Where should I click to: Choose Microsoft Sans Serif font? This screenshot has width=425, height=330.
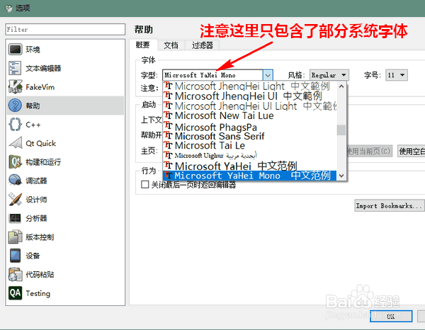pyautogui.click(x=250, y=136)
